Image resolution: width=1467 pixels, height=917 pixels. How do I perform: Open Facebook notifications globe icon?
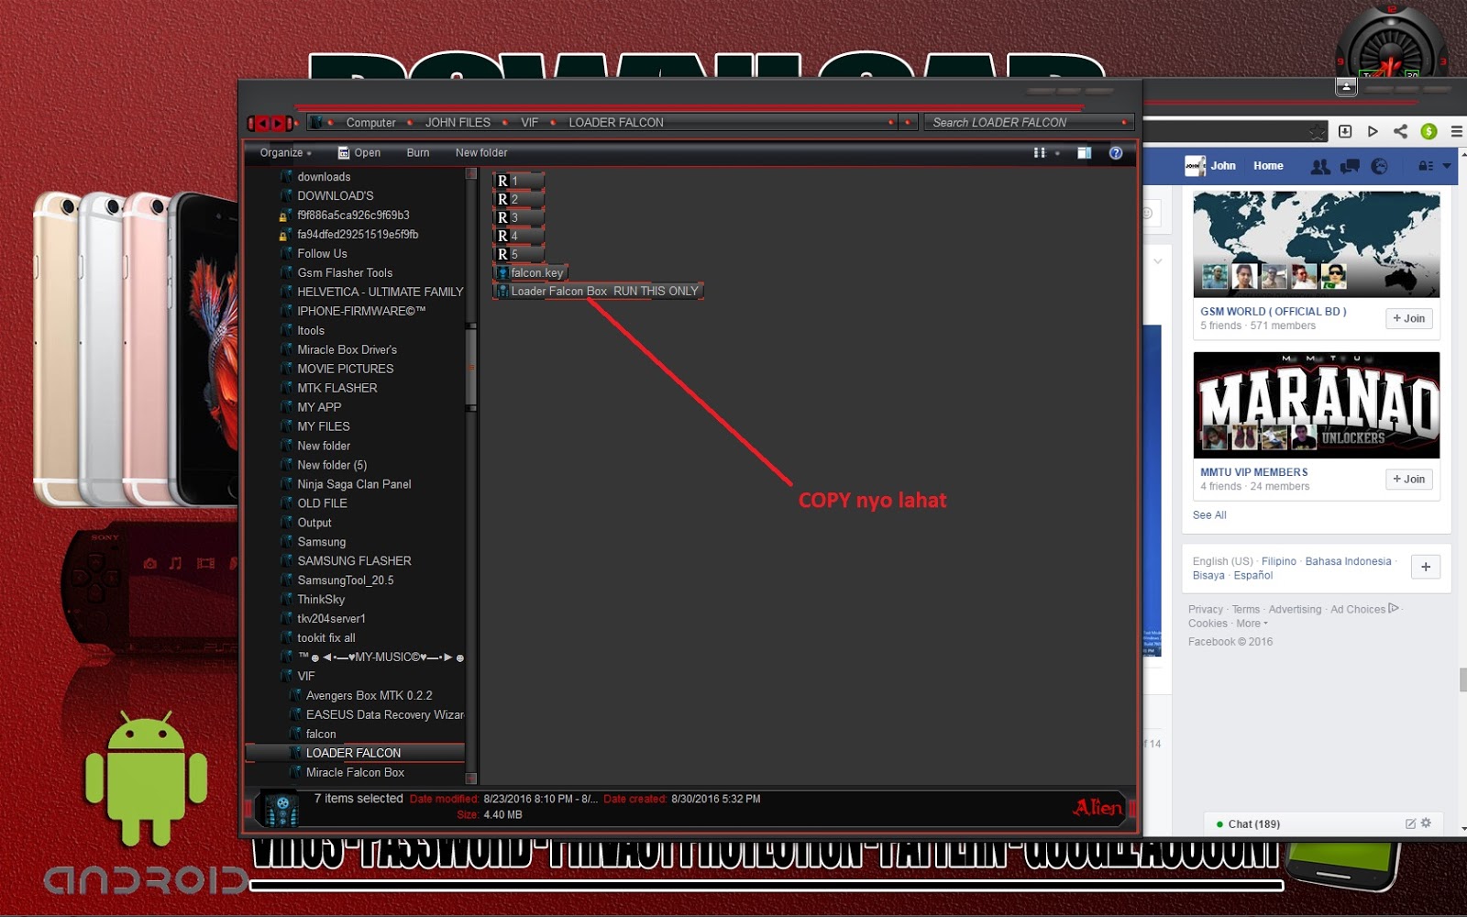click(1379, 166)
